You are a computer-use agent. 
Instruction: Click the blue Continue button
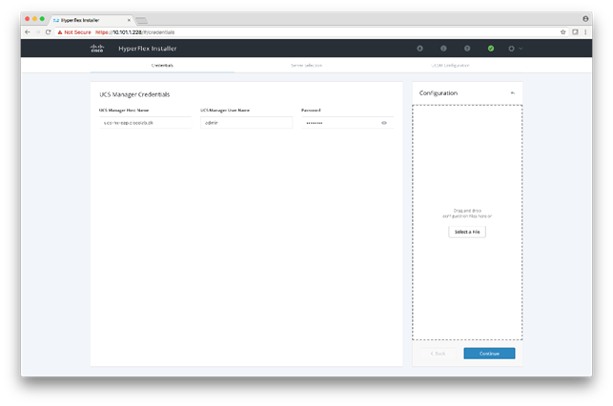point(489,354)
